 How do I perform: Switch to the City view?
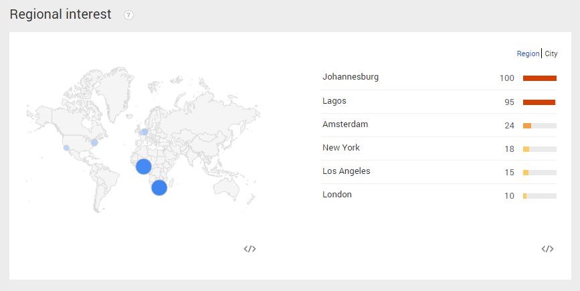coord(551,54)
